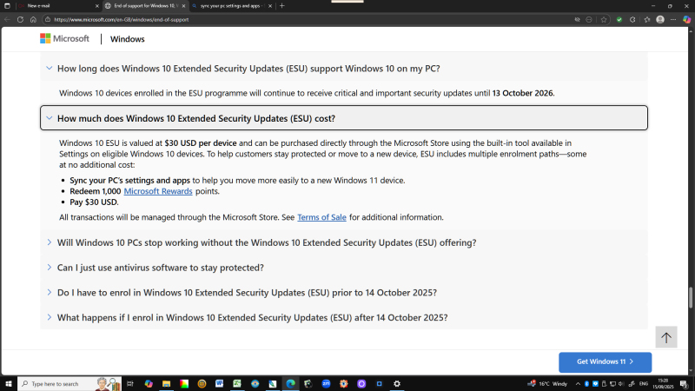
Task: Open the Microsoft Rewards link
Action: [157, 191]
